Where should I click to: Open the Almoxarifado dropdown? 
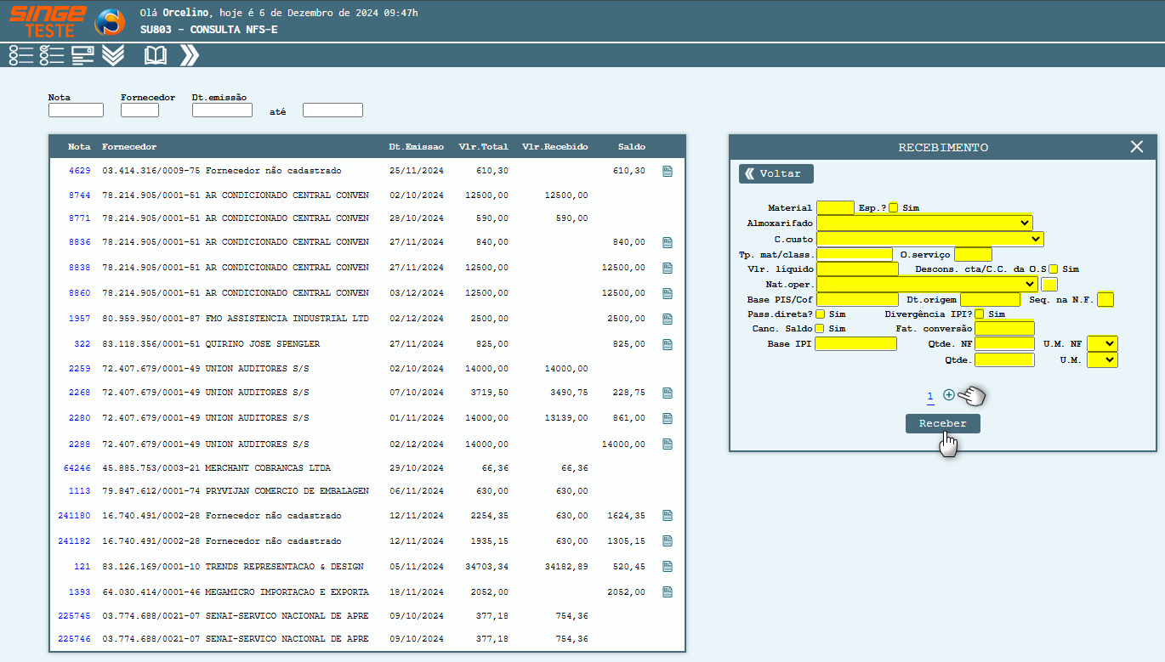tap(924, 223)
